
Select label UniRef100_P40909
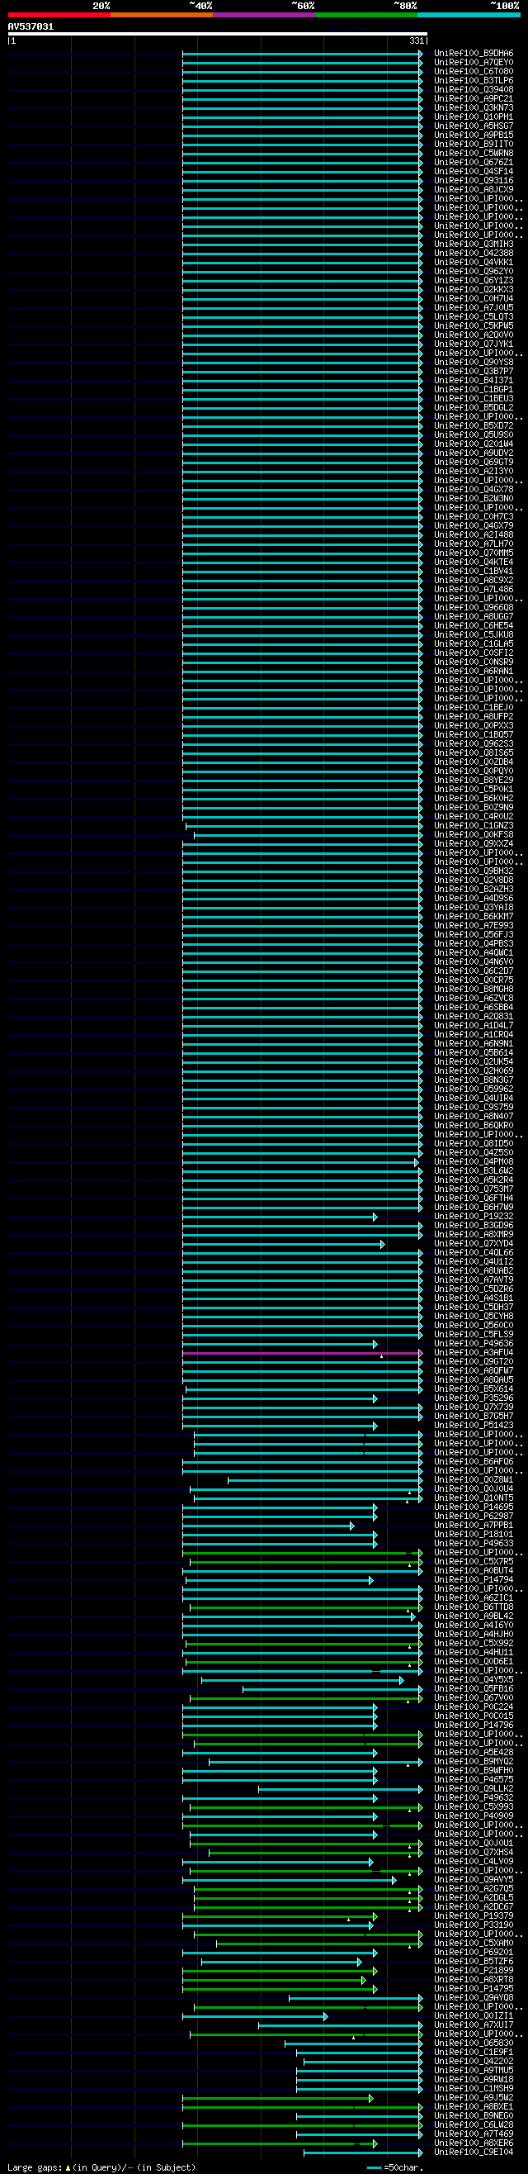pyautogui.click(x=474, y=1816)
